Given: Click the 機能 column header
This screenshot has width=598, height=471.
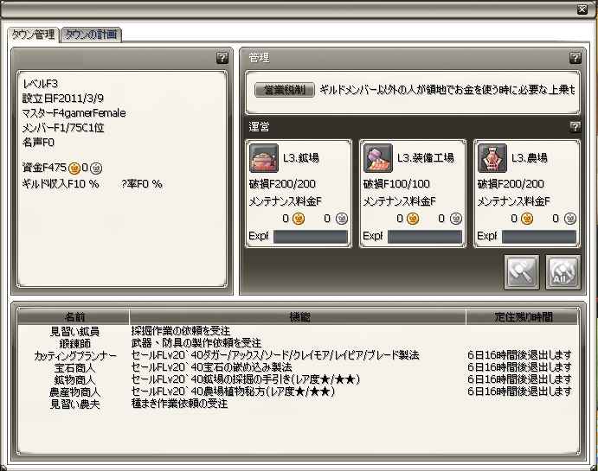Looking at the screenshot, I should click(x=298, y=317).
